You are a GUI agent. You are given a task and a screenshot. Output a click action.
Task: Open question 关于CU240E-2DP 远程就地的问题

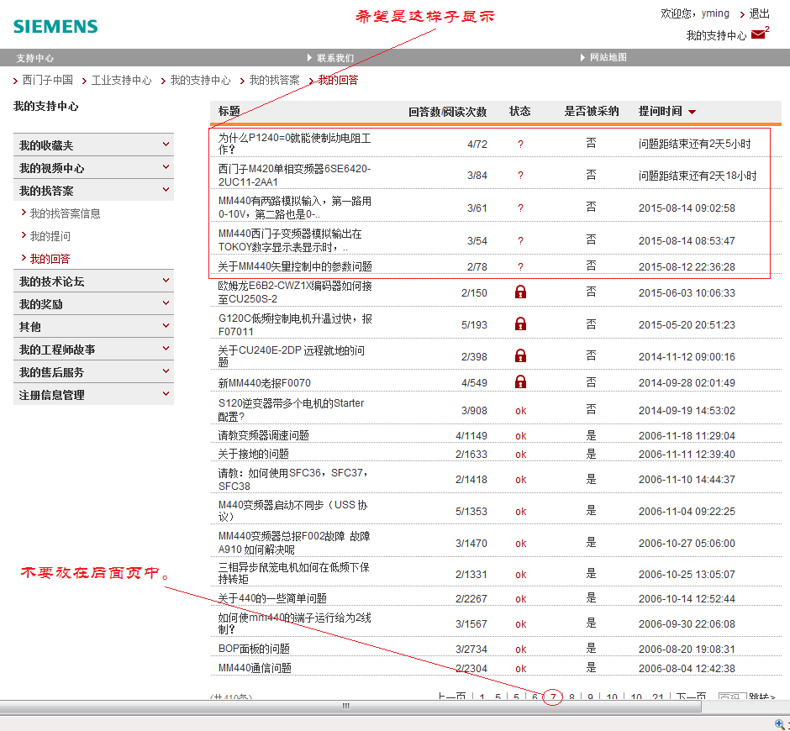pos(292,356)
